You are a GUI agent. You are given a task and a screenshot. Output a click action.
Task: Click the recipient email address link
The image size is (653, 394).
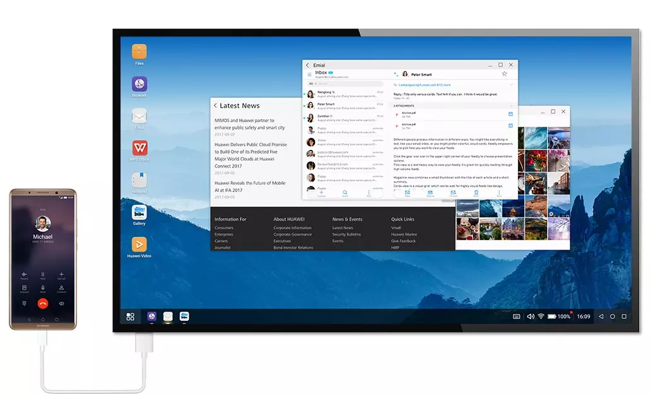pyautogui.click(x=425, y=85)
